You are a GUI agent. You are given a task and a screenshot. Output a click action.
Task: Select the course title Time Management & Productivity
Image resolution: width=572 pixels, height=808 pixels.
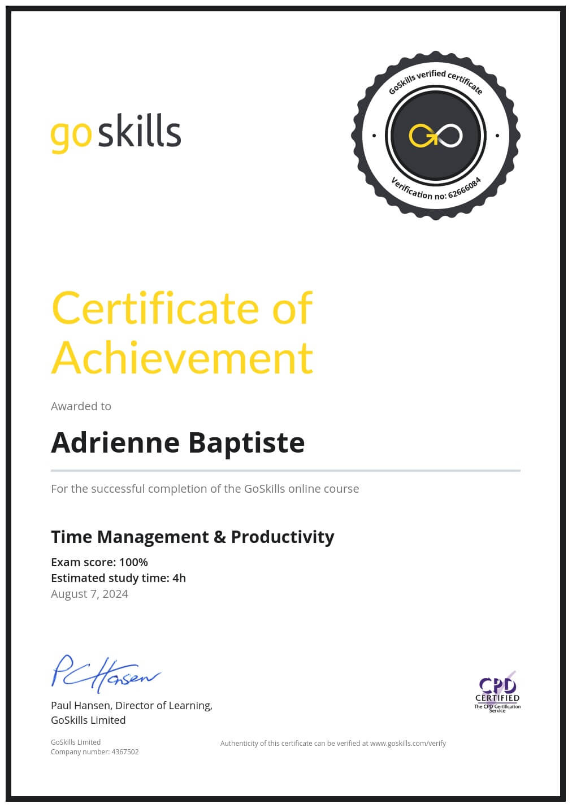pos(193,537)
